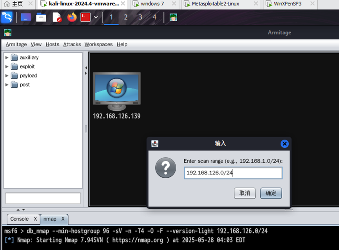
Task: Expand the module panel with right arrow
Action: pos(86,73)
